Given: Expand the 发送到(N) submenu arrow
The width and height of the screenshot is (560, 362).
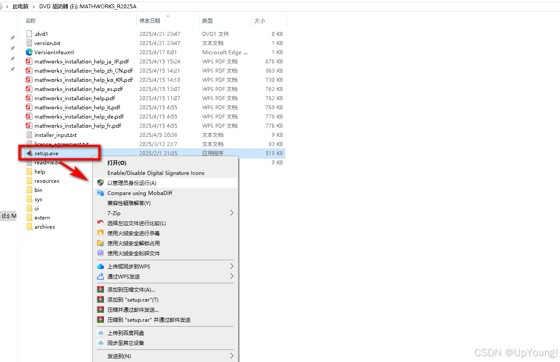Looking at the screenshot, I should pyautogui.click(x=232, y=356).
